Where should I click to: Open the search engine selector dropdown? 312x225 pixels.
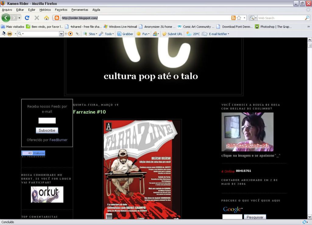click(253, 18)
